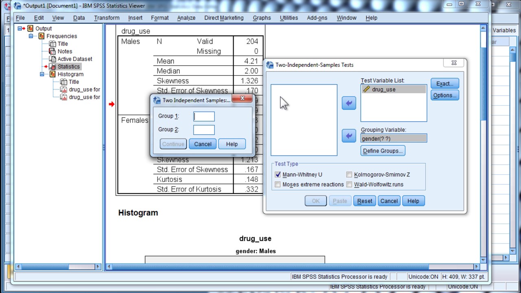Click the Frequencies node icon in outline
This screenshot has height=293, width=521.
(41, 36)
